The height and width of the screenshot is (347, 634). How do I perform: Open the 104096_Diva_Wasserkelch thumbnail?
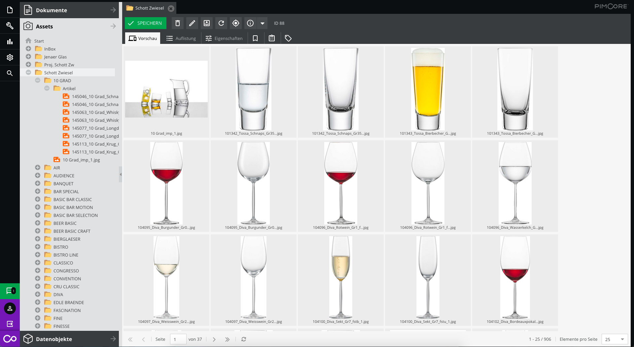point(515,186)
